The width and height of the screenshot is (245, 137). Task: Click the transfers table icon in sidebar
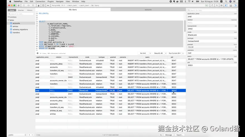[x=11, y=33]
